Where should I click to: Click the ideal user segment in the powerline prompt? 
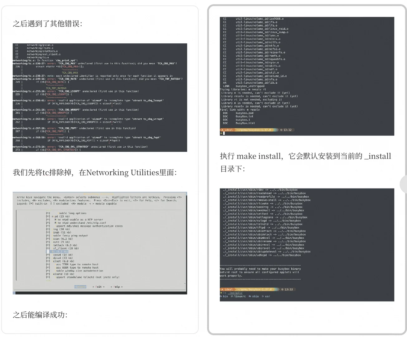[x=229, y=289]
